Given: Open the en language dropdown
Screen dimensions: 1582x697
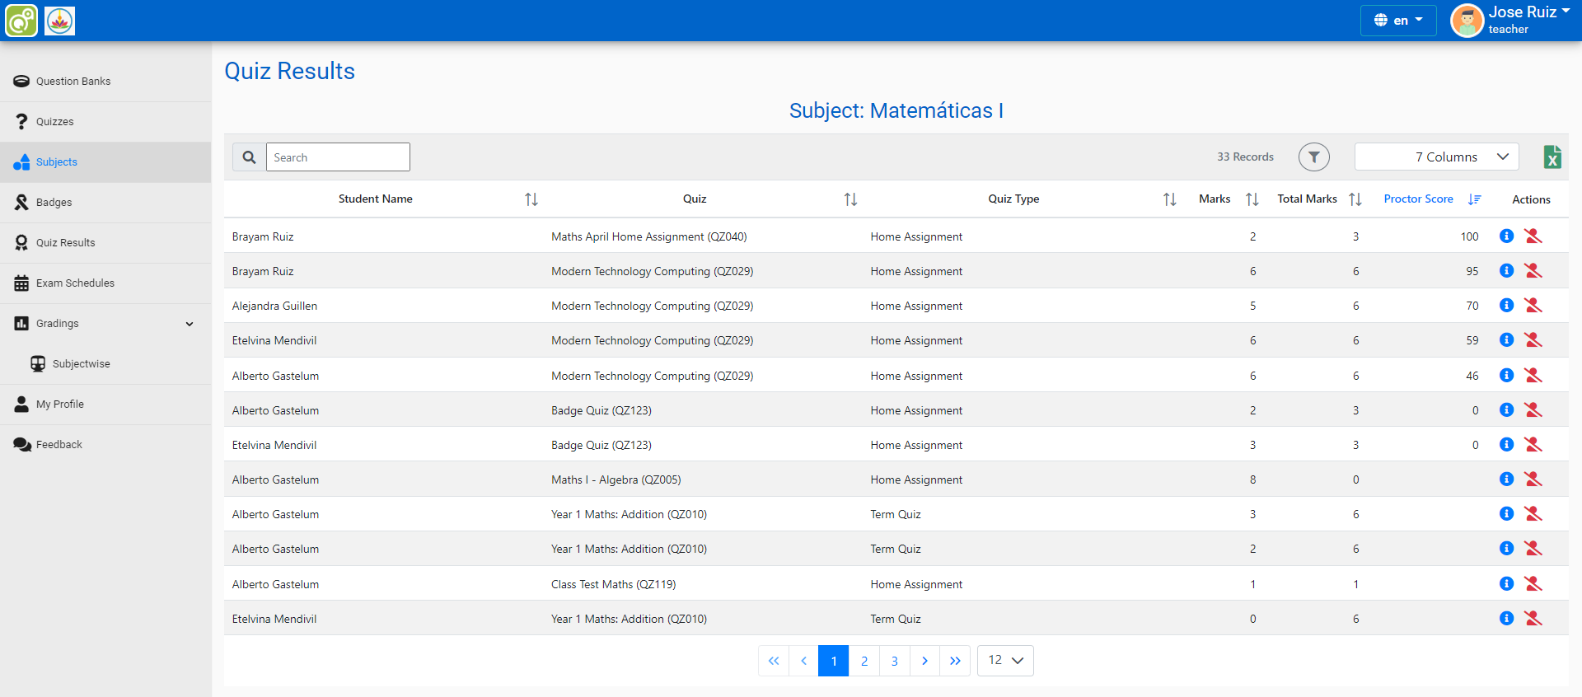Looking at the screenshot, I should click(x=1397, y=21).
